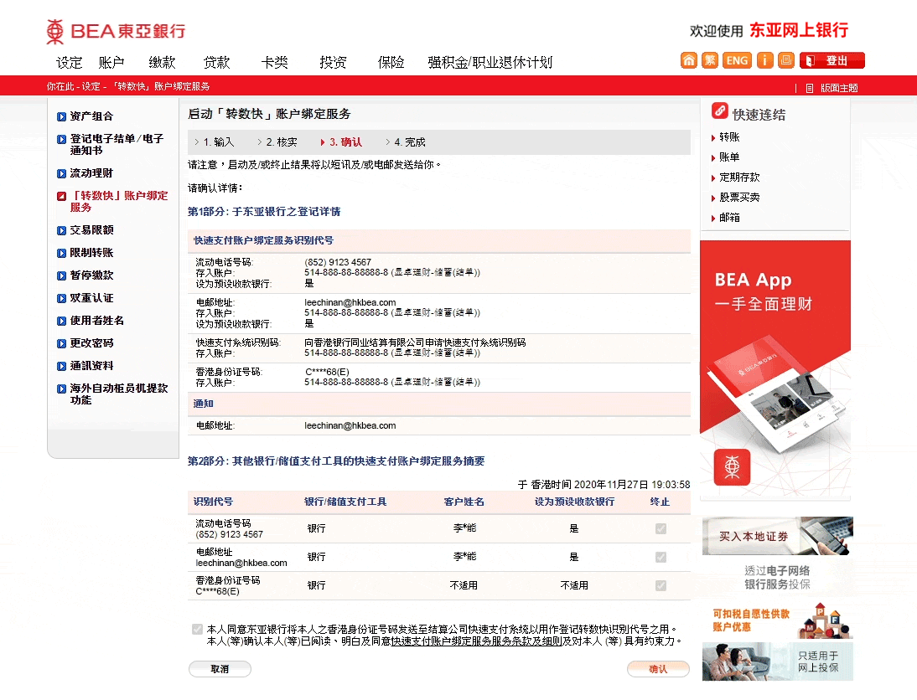Open 限制转账 in the sidebar
Viewport: 917px width, 700px height.
point(92,252)
